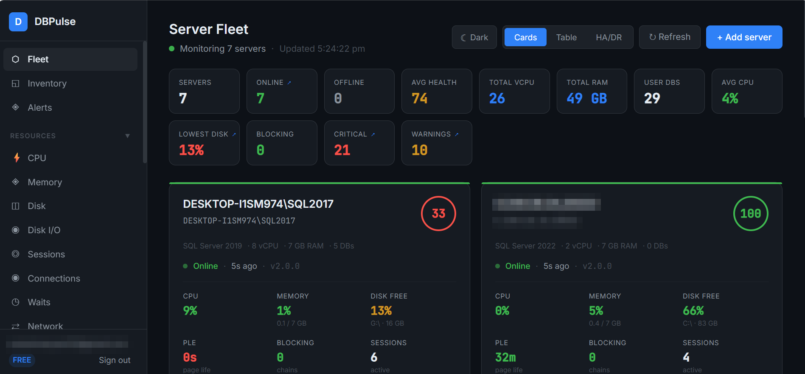Toggle the Dark theme button
The height and width of the screenshot is (374, 805).
tap(474, 37)
